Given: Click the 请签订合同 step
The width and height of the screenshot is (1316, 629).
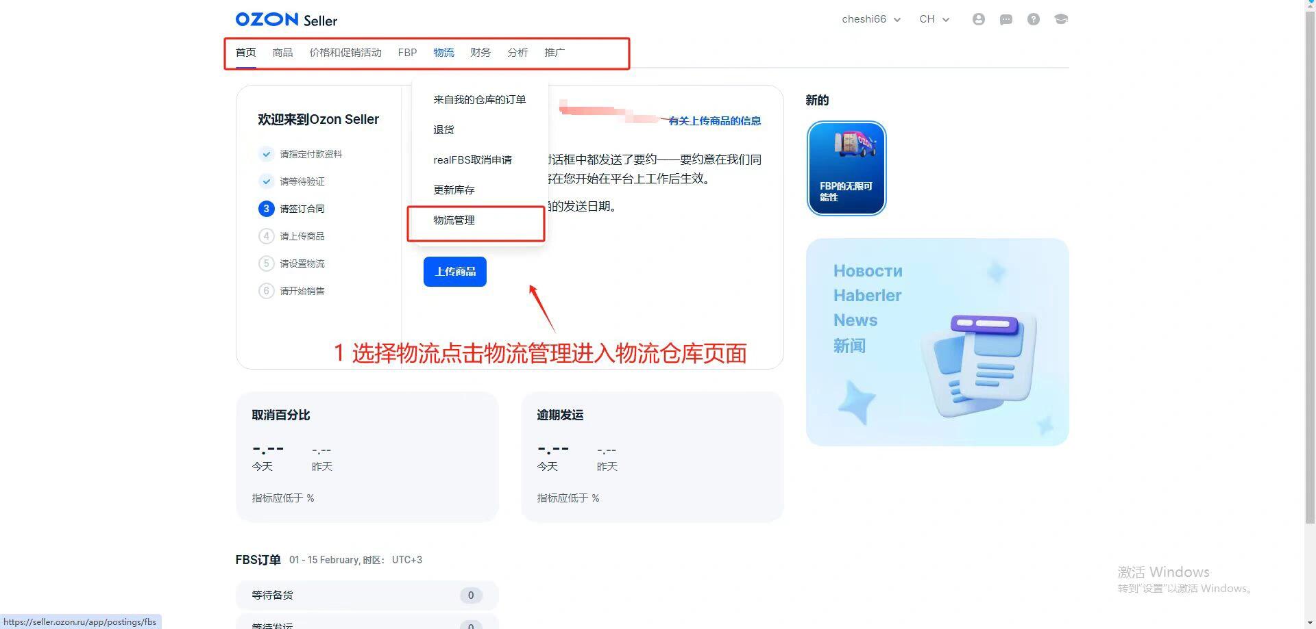Looking at the screenshot, I should [302, 209].
